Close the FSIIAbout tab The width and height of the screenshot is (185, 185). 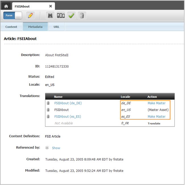[x=51, y=6]
